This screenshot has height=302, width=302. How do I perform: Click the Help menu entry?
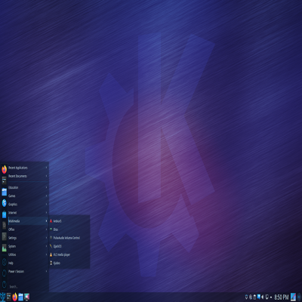pyautogui.click(x=28, y=263)
